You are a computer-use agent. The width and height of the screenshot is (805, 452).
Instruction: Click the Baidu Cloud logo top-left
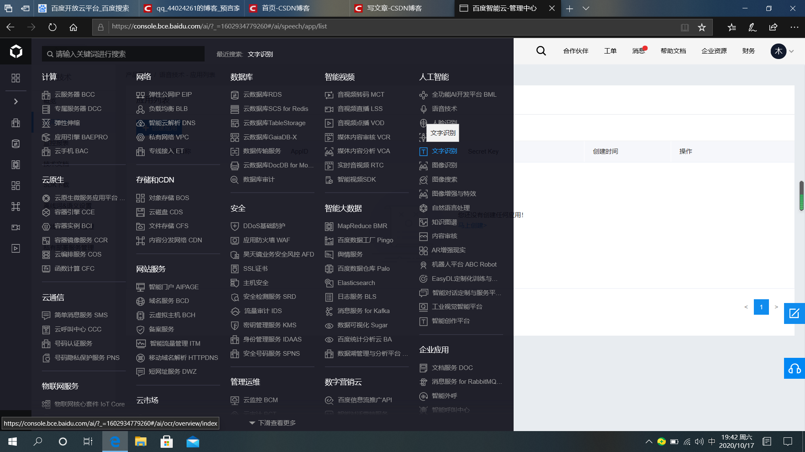[x=16, y=51]
